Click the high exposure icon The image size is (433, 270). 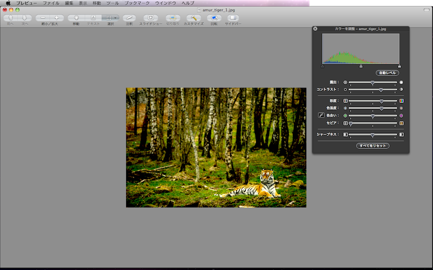(x=401, y=83)
